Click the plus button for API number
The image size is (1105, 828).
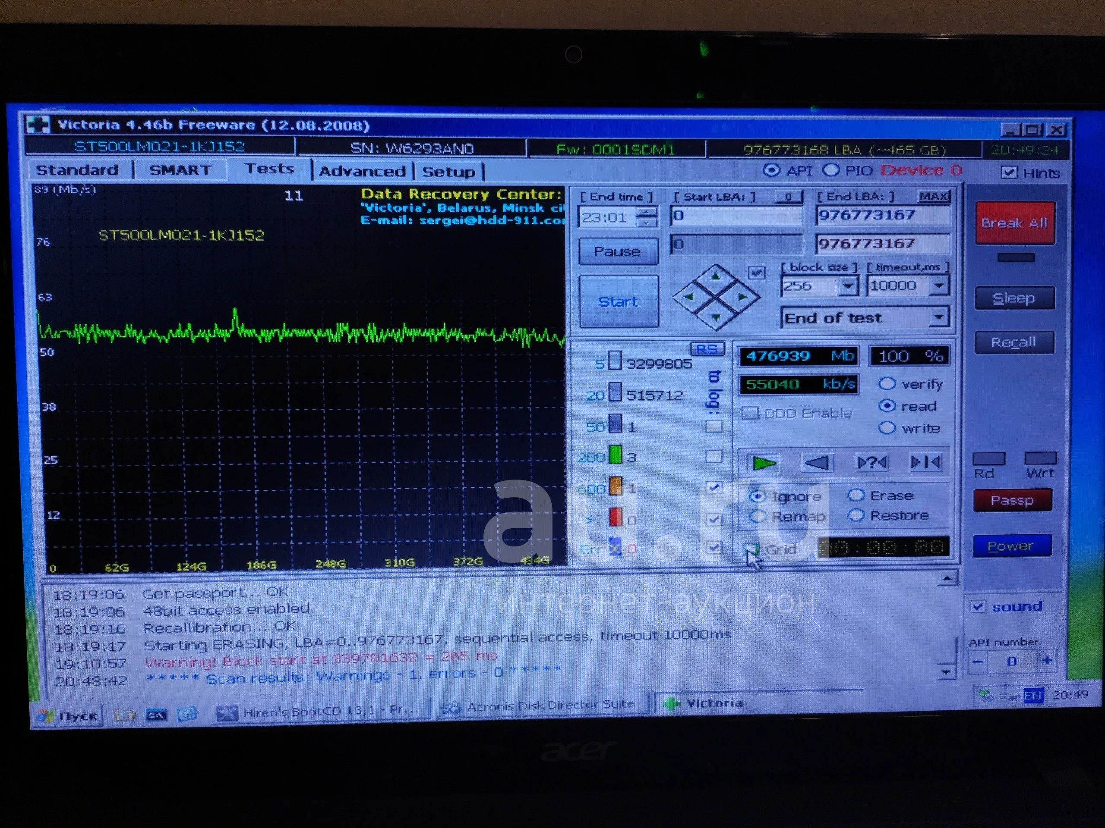coord(1047,661)
